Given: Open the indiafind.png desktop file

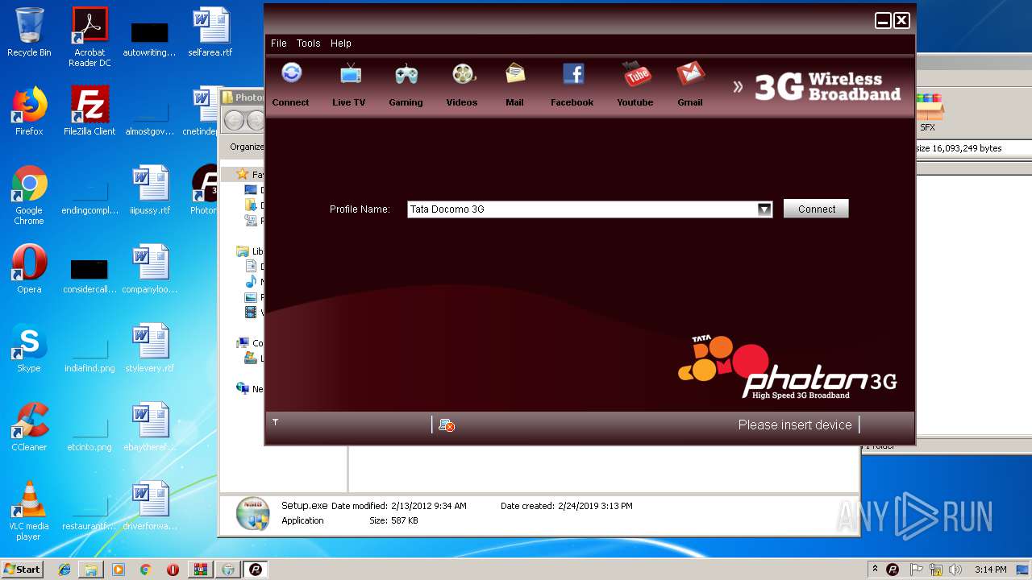Looking at the screenshot, I should 89,354.
